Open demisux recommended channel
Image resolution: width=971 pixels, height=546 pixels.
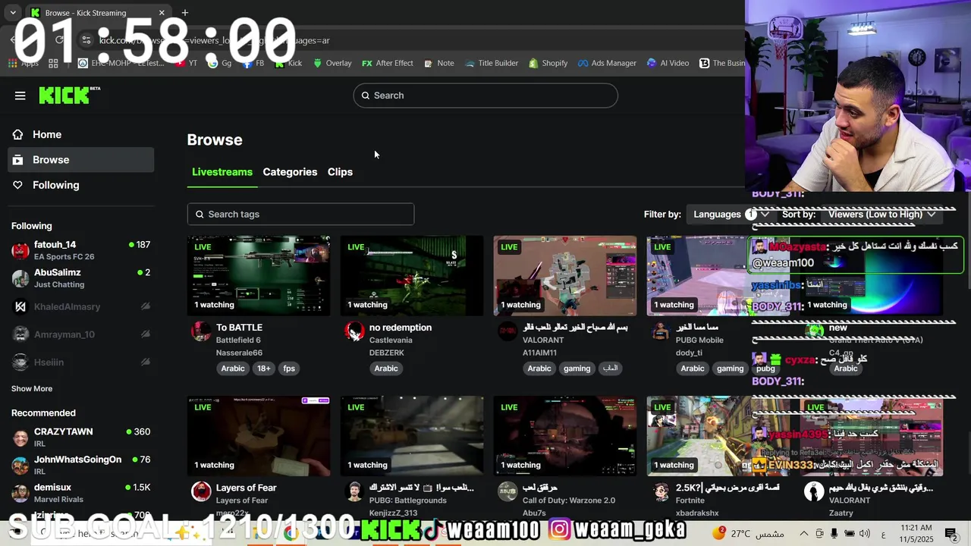pyautogui.click(x=81, y=493)
